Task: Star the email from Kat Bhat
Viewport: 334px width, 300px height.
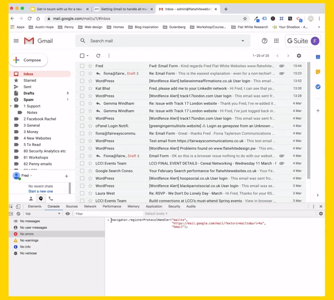Action: click(90, 88)
